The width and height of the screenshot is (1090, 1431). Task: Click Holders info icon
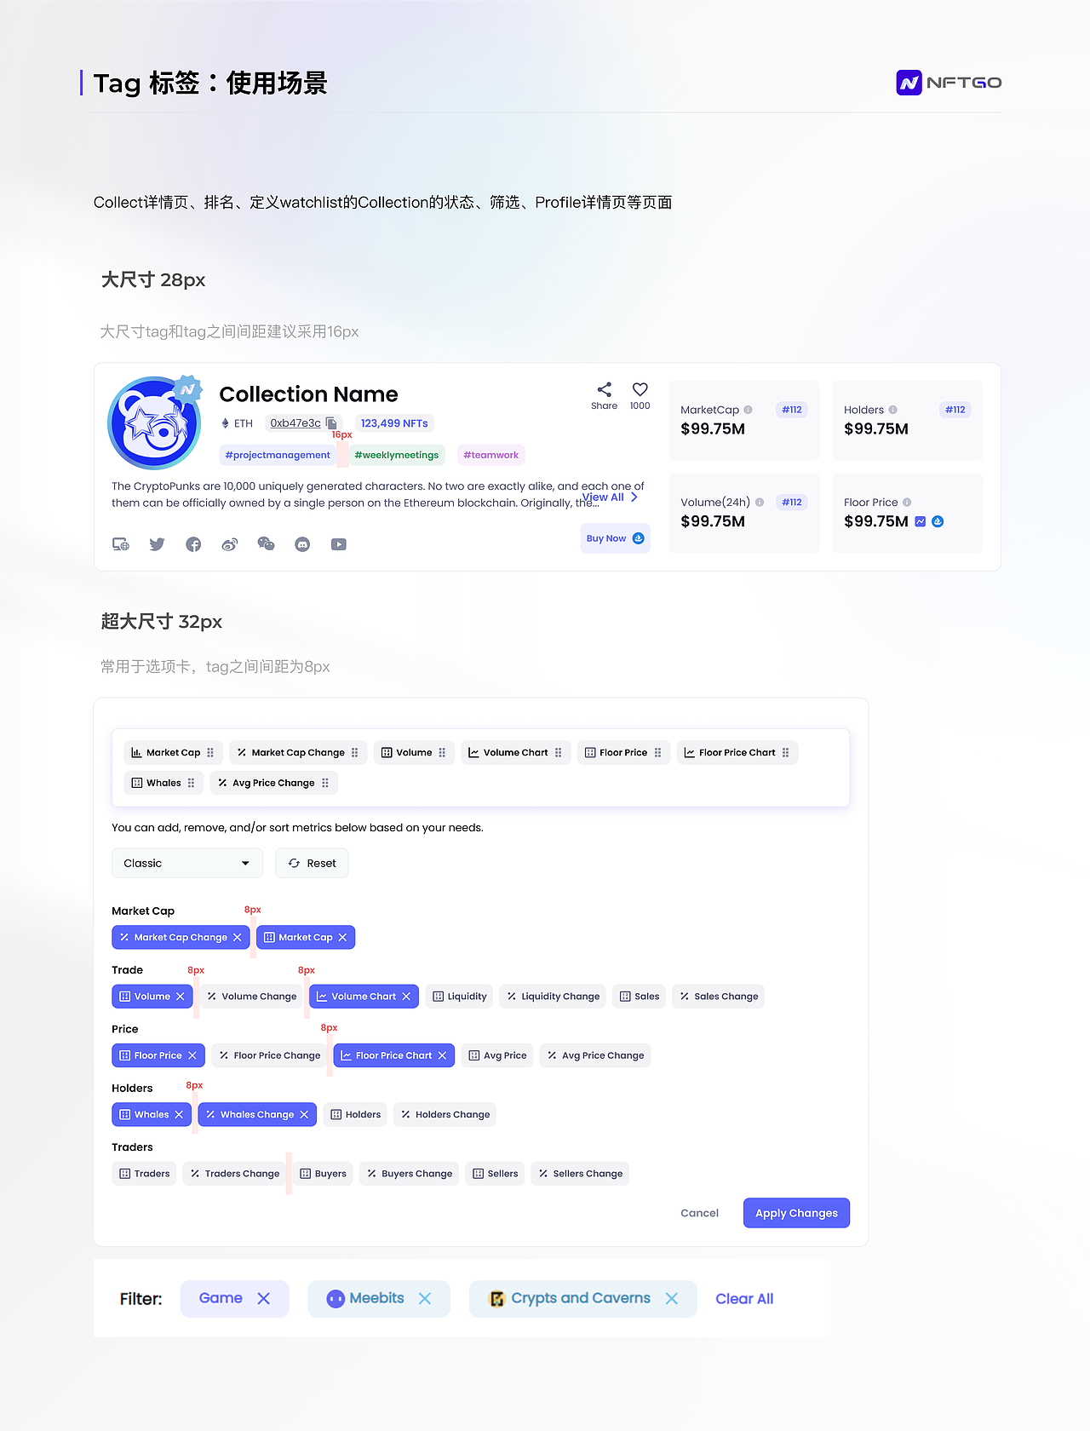click(892, 410)
